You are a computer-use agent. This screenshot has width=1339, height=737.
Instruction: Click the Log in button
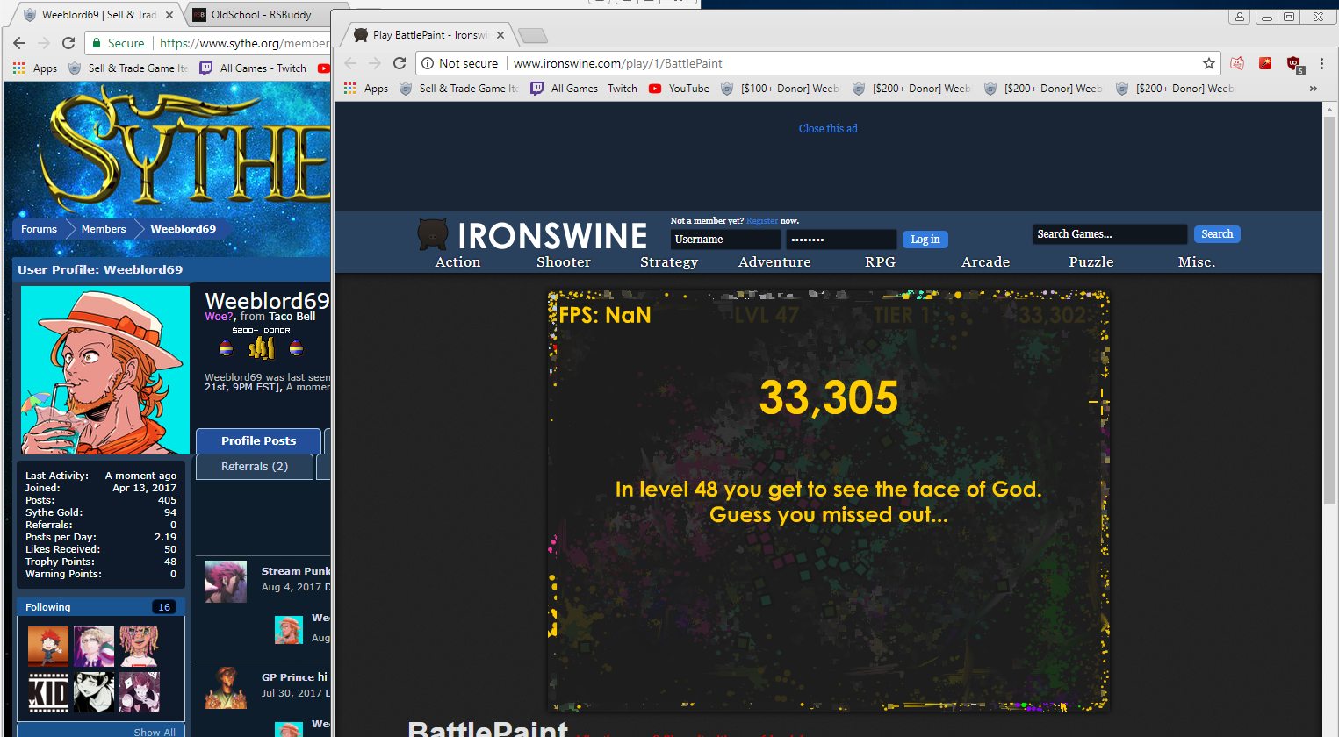(925, 240)
